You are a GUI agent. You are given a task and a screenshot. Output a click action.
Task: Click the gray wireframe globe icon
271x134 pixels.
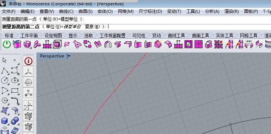pos(28,82)
